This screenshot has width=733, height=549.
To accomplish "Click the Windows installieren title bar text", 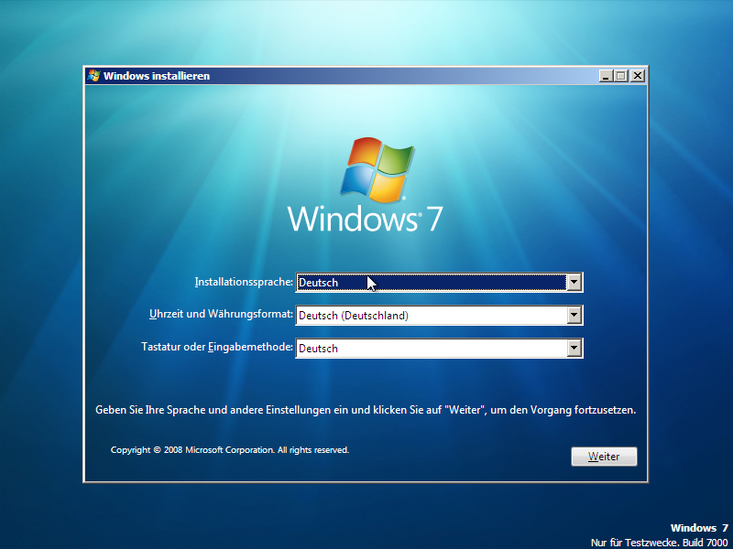I will [157, 76].
